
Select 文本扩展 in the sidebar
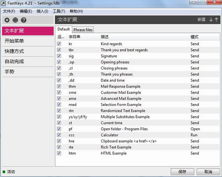28,31
